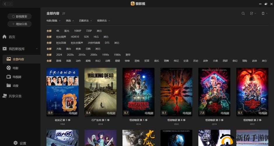Open The Walking Dead poster
This screenshot has height=146, width=274.
pyautogui.click(x=101, y=92)
